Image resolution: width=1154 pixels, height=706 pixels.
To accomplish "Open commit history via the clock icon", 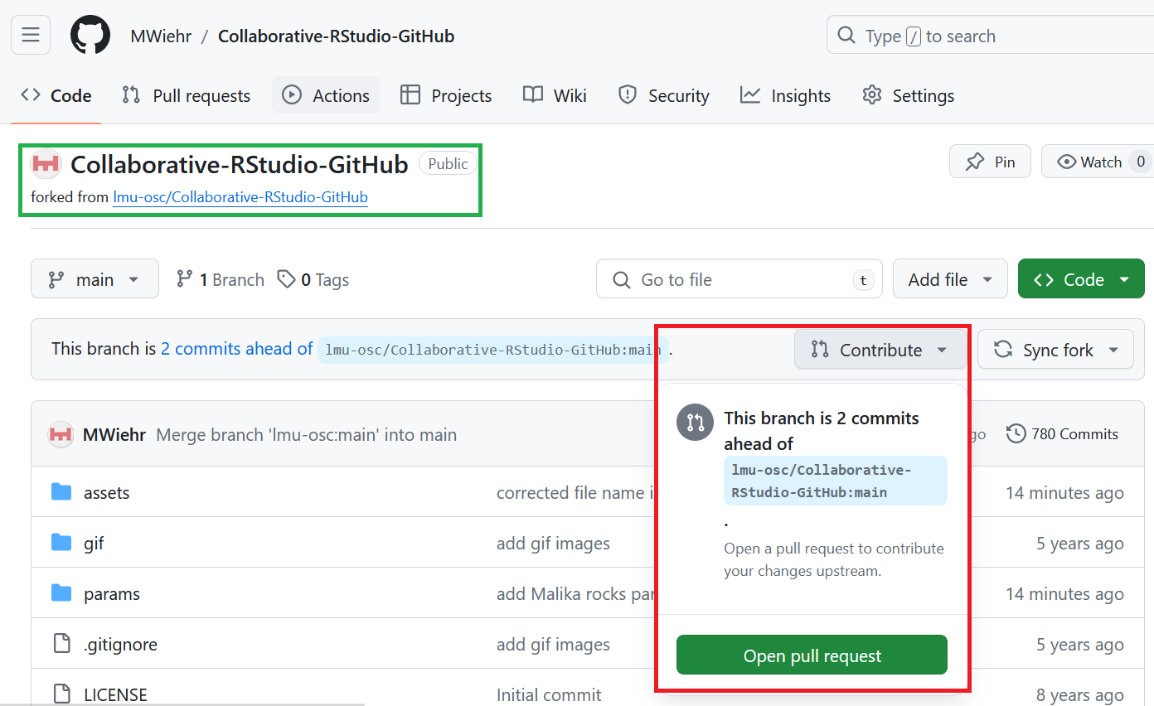I will click(1016, 433).
